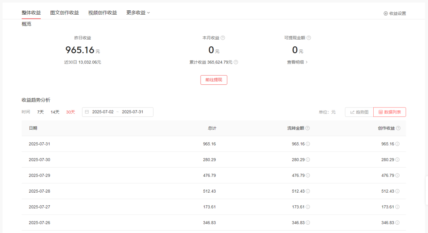
Task: Click 总计 value 512.43
Action: (209, 191)
